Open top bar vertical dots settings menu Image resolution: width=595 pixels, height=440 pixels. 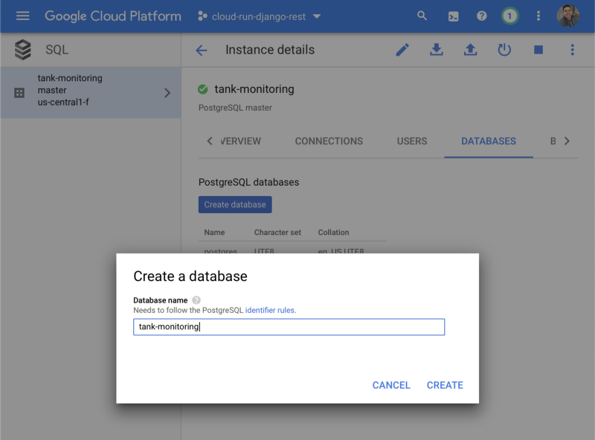tap(538, 16)
